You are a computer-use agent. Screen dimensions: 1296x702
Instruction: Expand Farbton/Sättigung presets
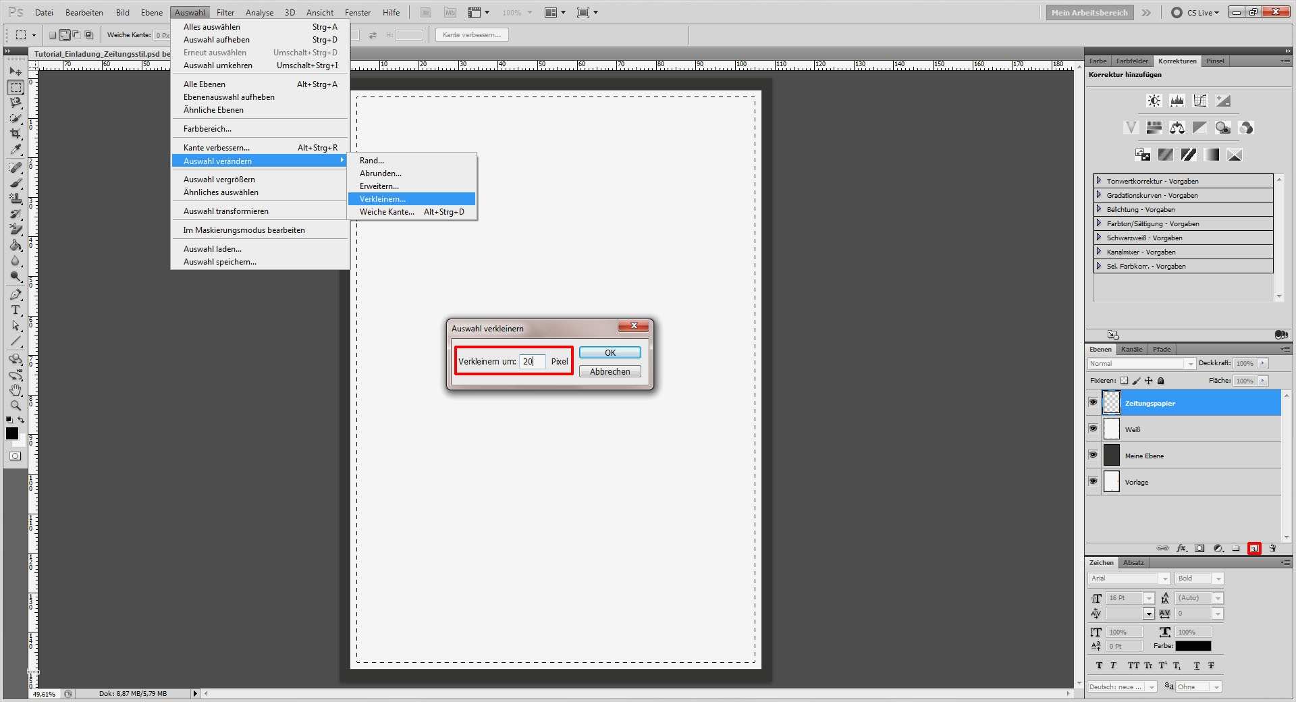pos(1099,223)
